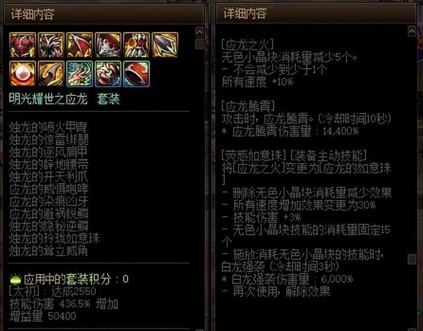Click the red chest armor icon
The image size is (423, 331).
click(x=22, y=45)
